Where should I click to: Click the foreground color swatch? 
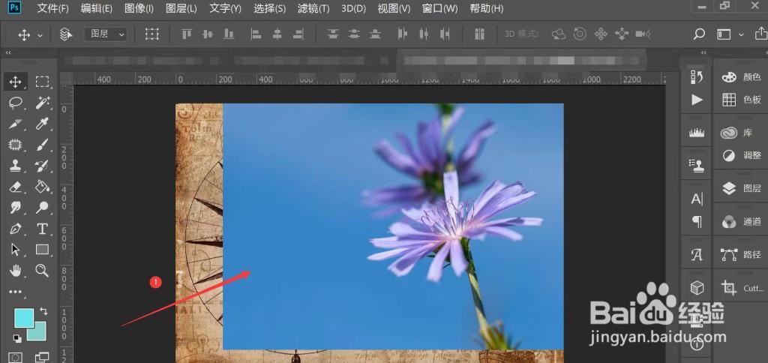23,317
